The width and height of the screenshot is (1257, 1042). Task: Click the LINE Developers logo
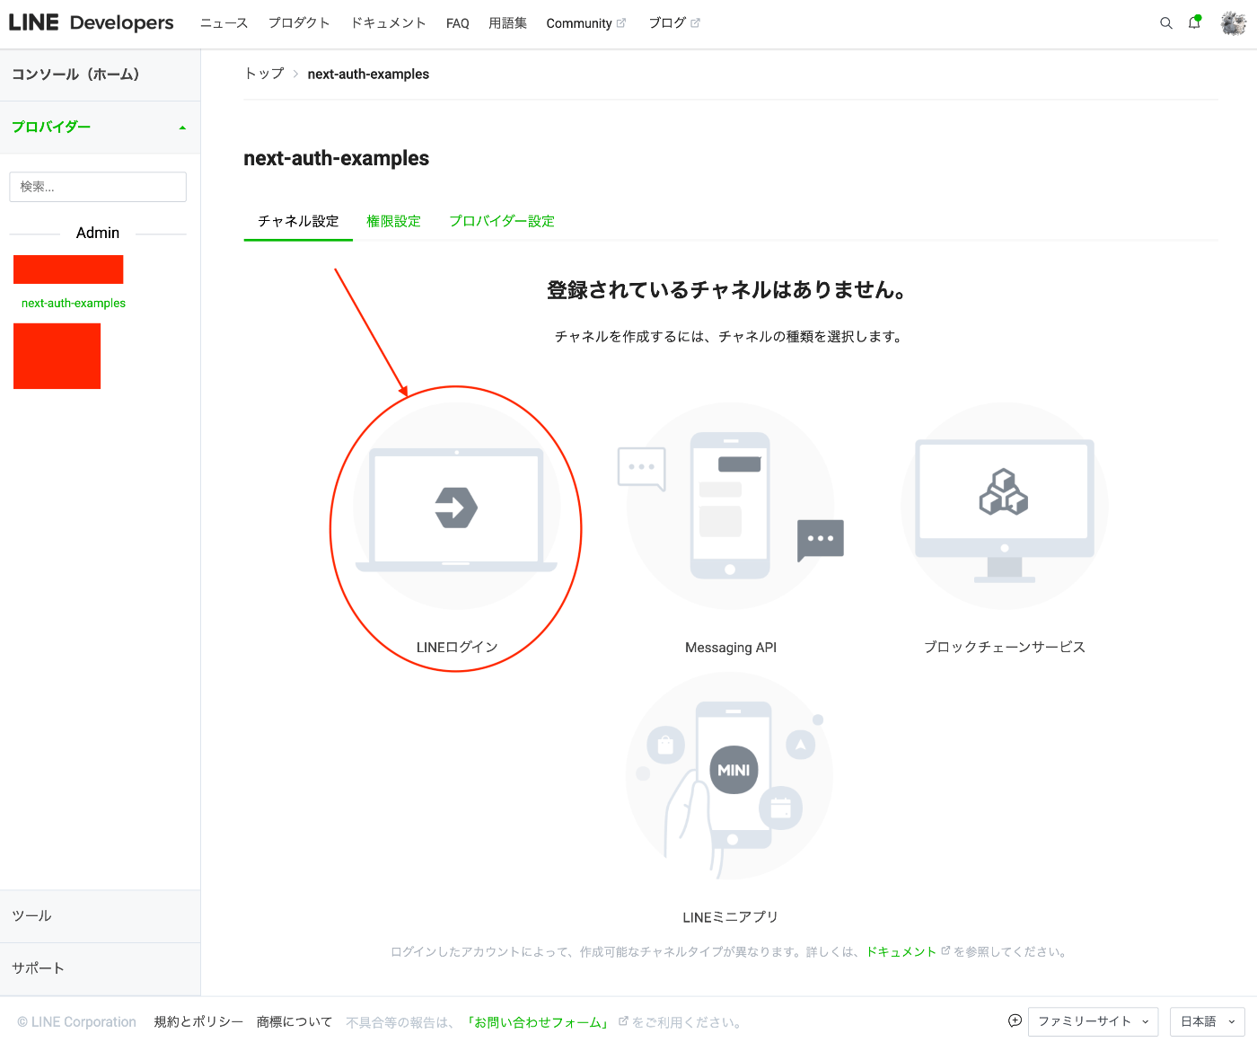[91, 22]
